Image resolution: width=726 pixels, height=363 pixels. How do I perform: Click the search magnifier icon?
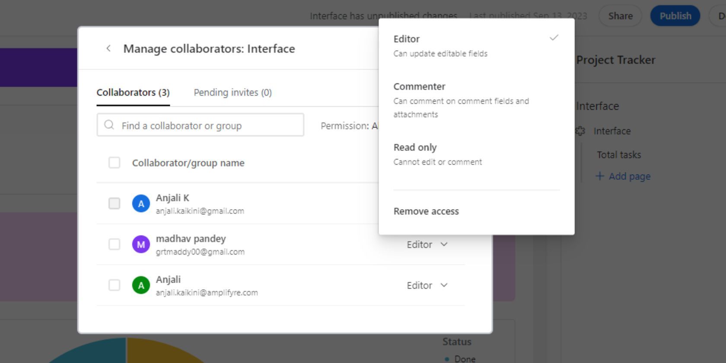(x=109, y=125)
